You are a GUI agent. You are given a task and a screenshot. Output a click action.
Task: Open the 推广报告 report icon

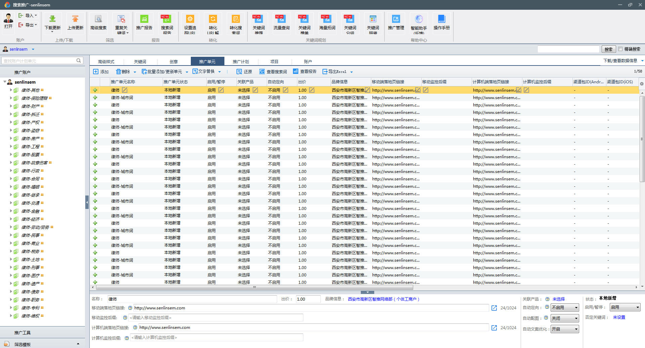(144, 19)
